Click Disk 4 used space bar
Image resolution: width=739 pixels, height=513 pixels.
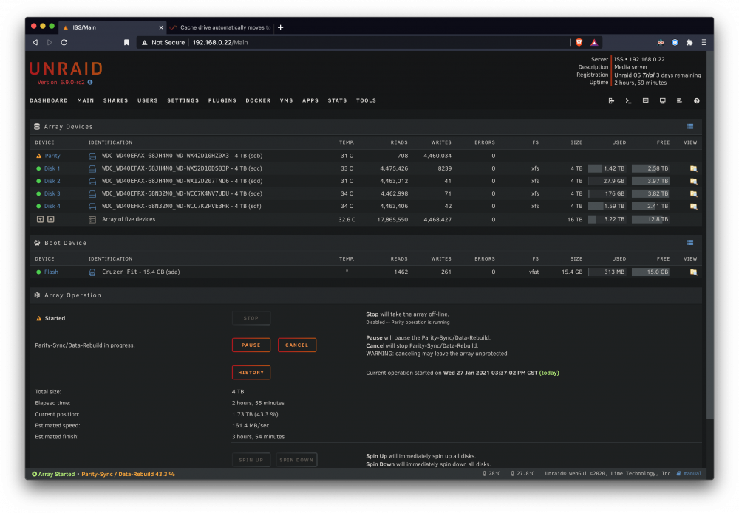(607, 206)
